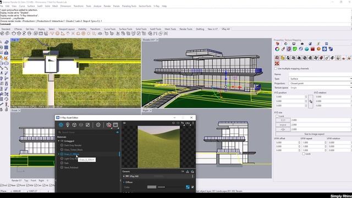Viewport: 352px width, 198px height.
Task: Open the V-Ray menu
Action: pyautogui.click(x=156, y=6)
